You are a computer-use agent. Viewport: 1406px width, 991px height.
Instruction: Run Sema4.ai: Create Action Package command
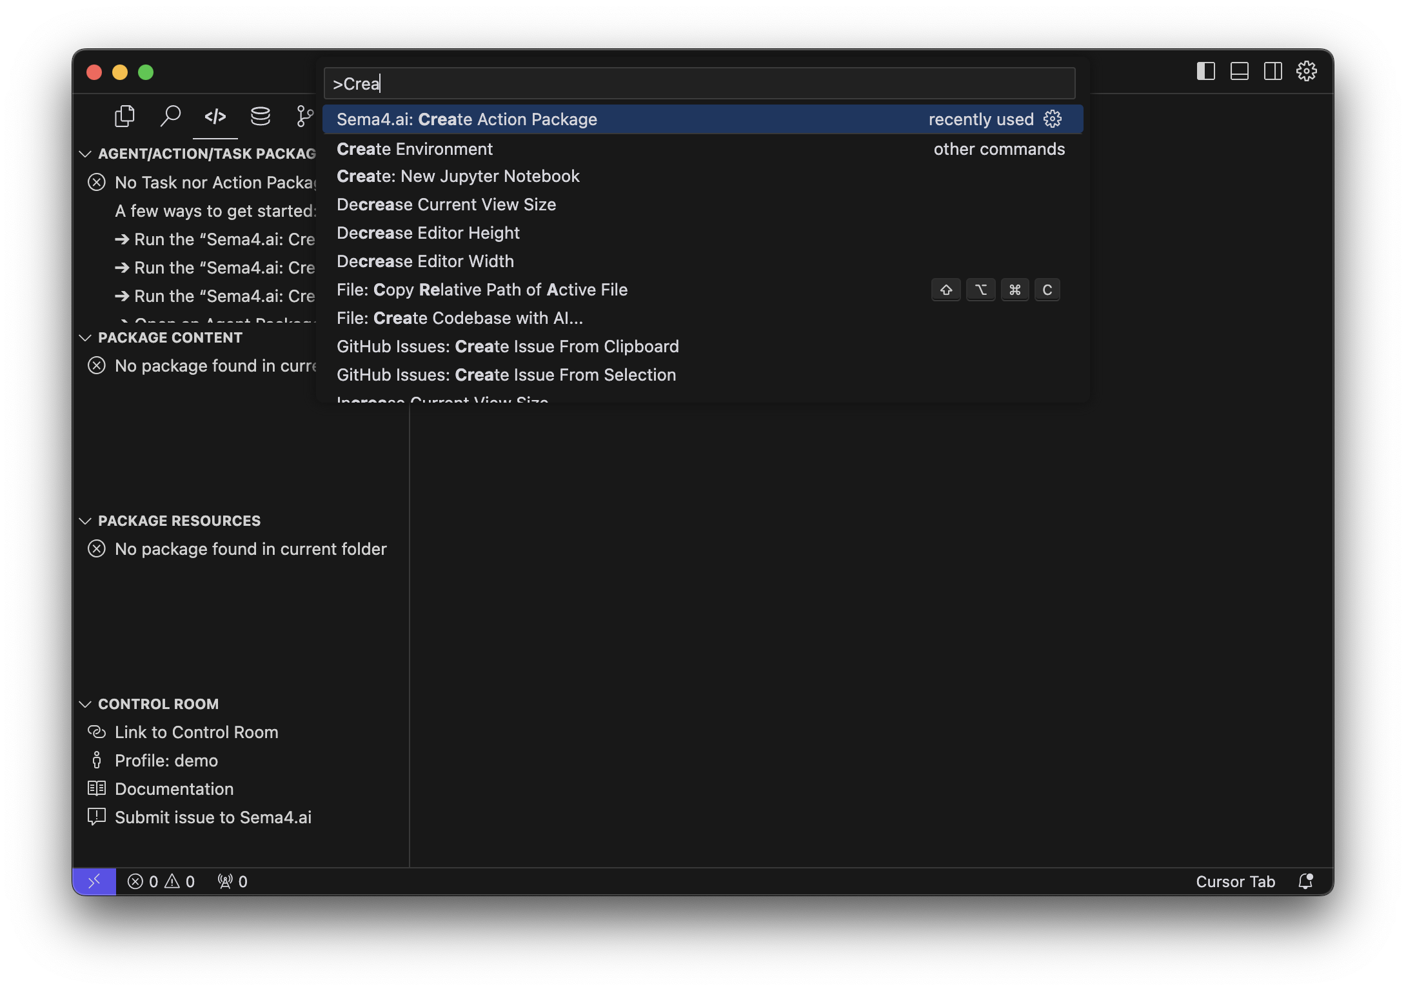coord(703,119)
